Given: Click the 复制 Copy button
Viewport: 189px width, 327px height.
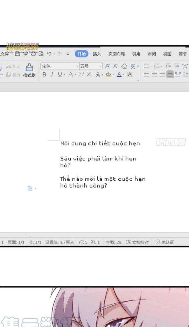Looking at the screenshot, I should 13,75.
